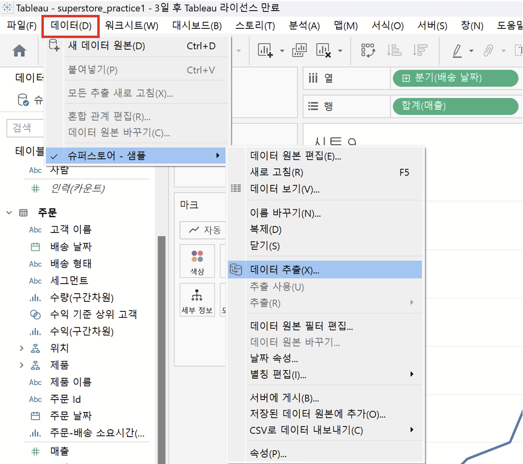Open the clear sheet dropdown arrow

(x=340, y=51)
